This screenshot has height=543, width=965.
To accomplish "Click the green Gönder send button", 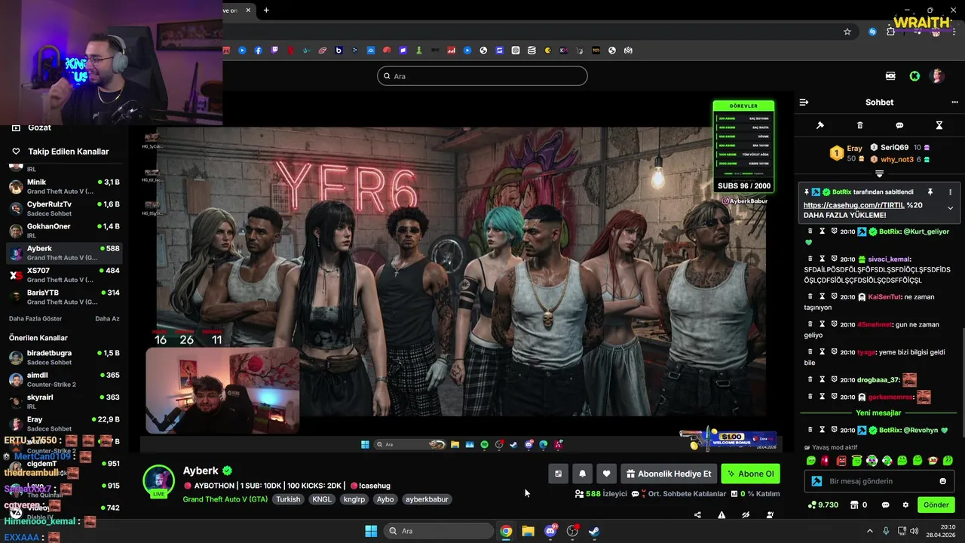I will (936, 505).
